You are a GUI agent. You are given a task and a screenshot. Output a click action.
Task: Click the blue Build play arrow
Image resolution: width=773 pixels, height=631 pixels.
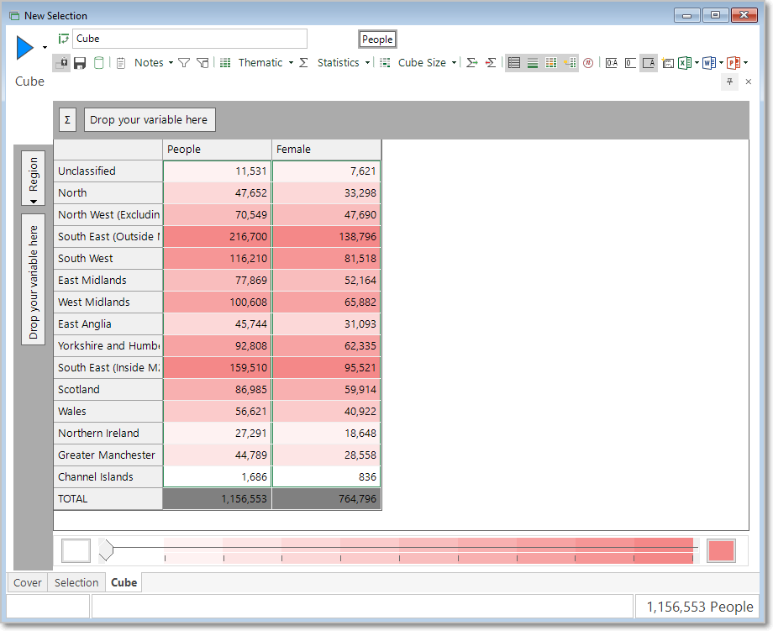[x=24, y=48]
